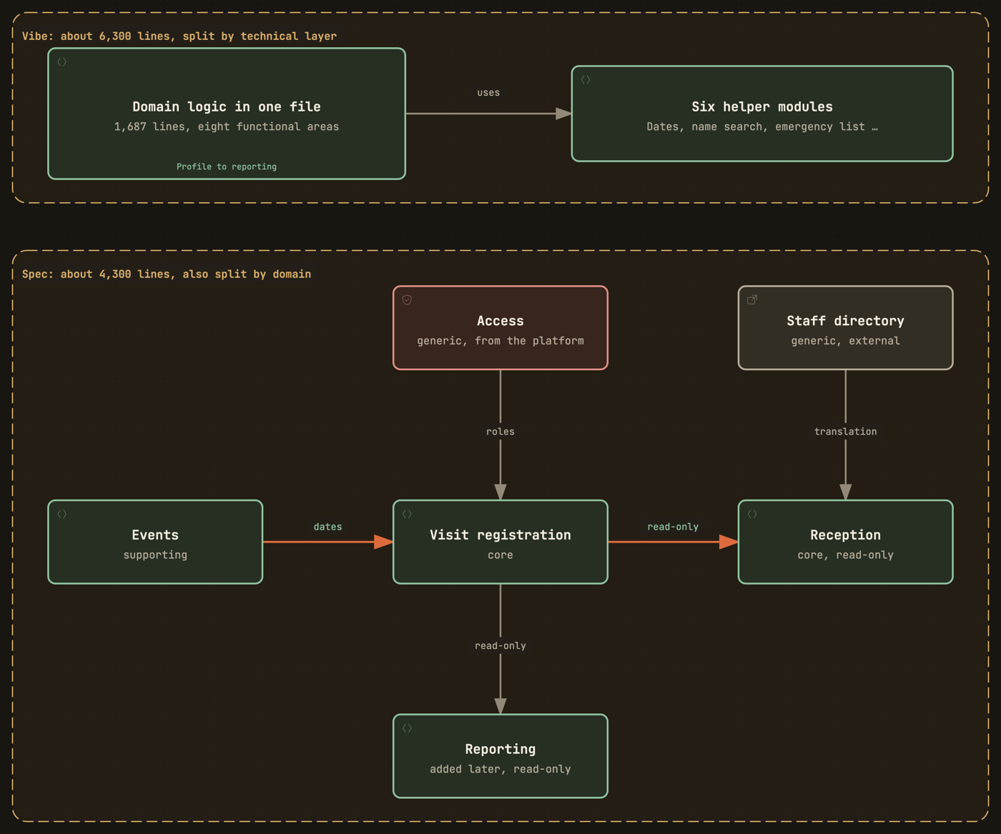
Task: Click the "read-only" label on the Reporting arrow
Action: [500, 646]
